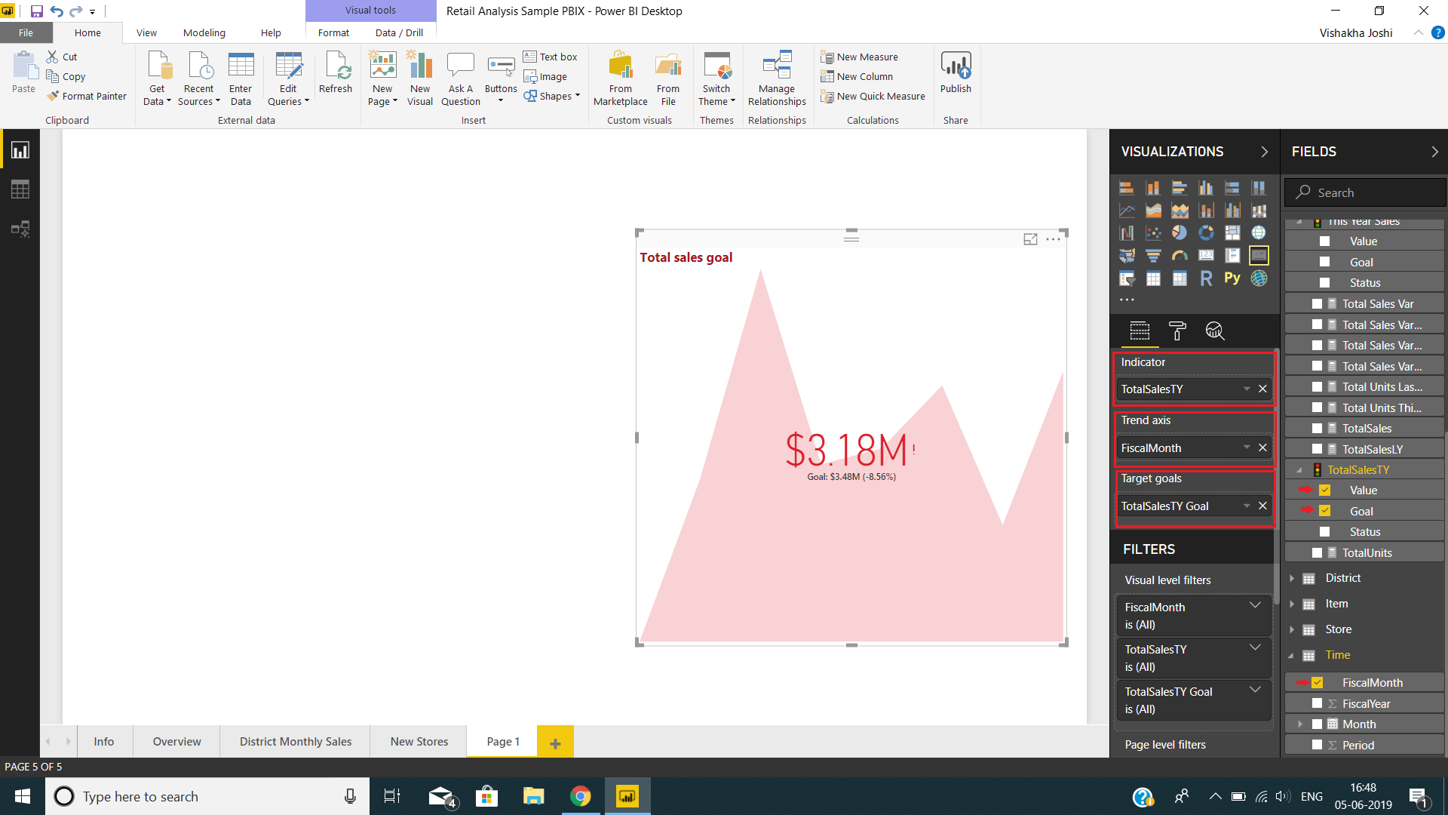Click the Power BI Desktop taskbar icon
1448x815 pixels.
click(627, 795)
